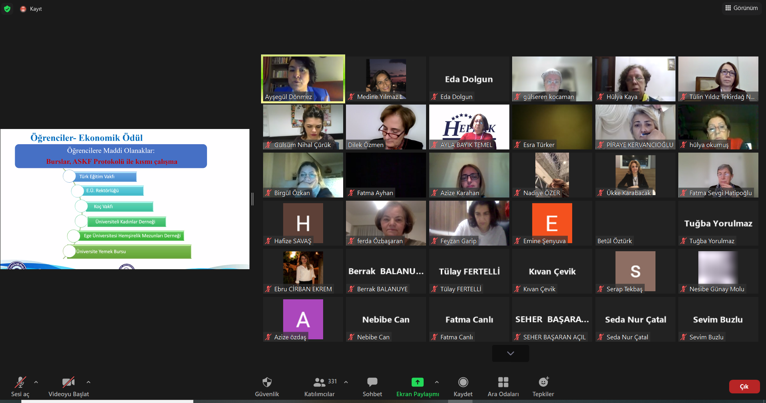This screenshot has width=766, height=403.
Task: Open the Sohbet chat bubble
Action: pos(372,383)
